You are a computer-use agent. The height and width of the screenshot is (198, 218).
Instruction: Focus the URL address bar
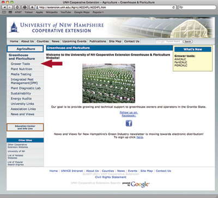105,7
